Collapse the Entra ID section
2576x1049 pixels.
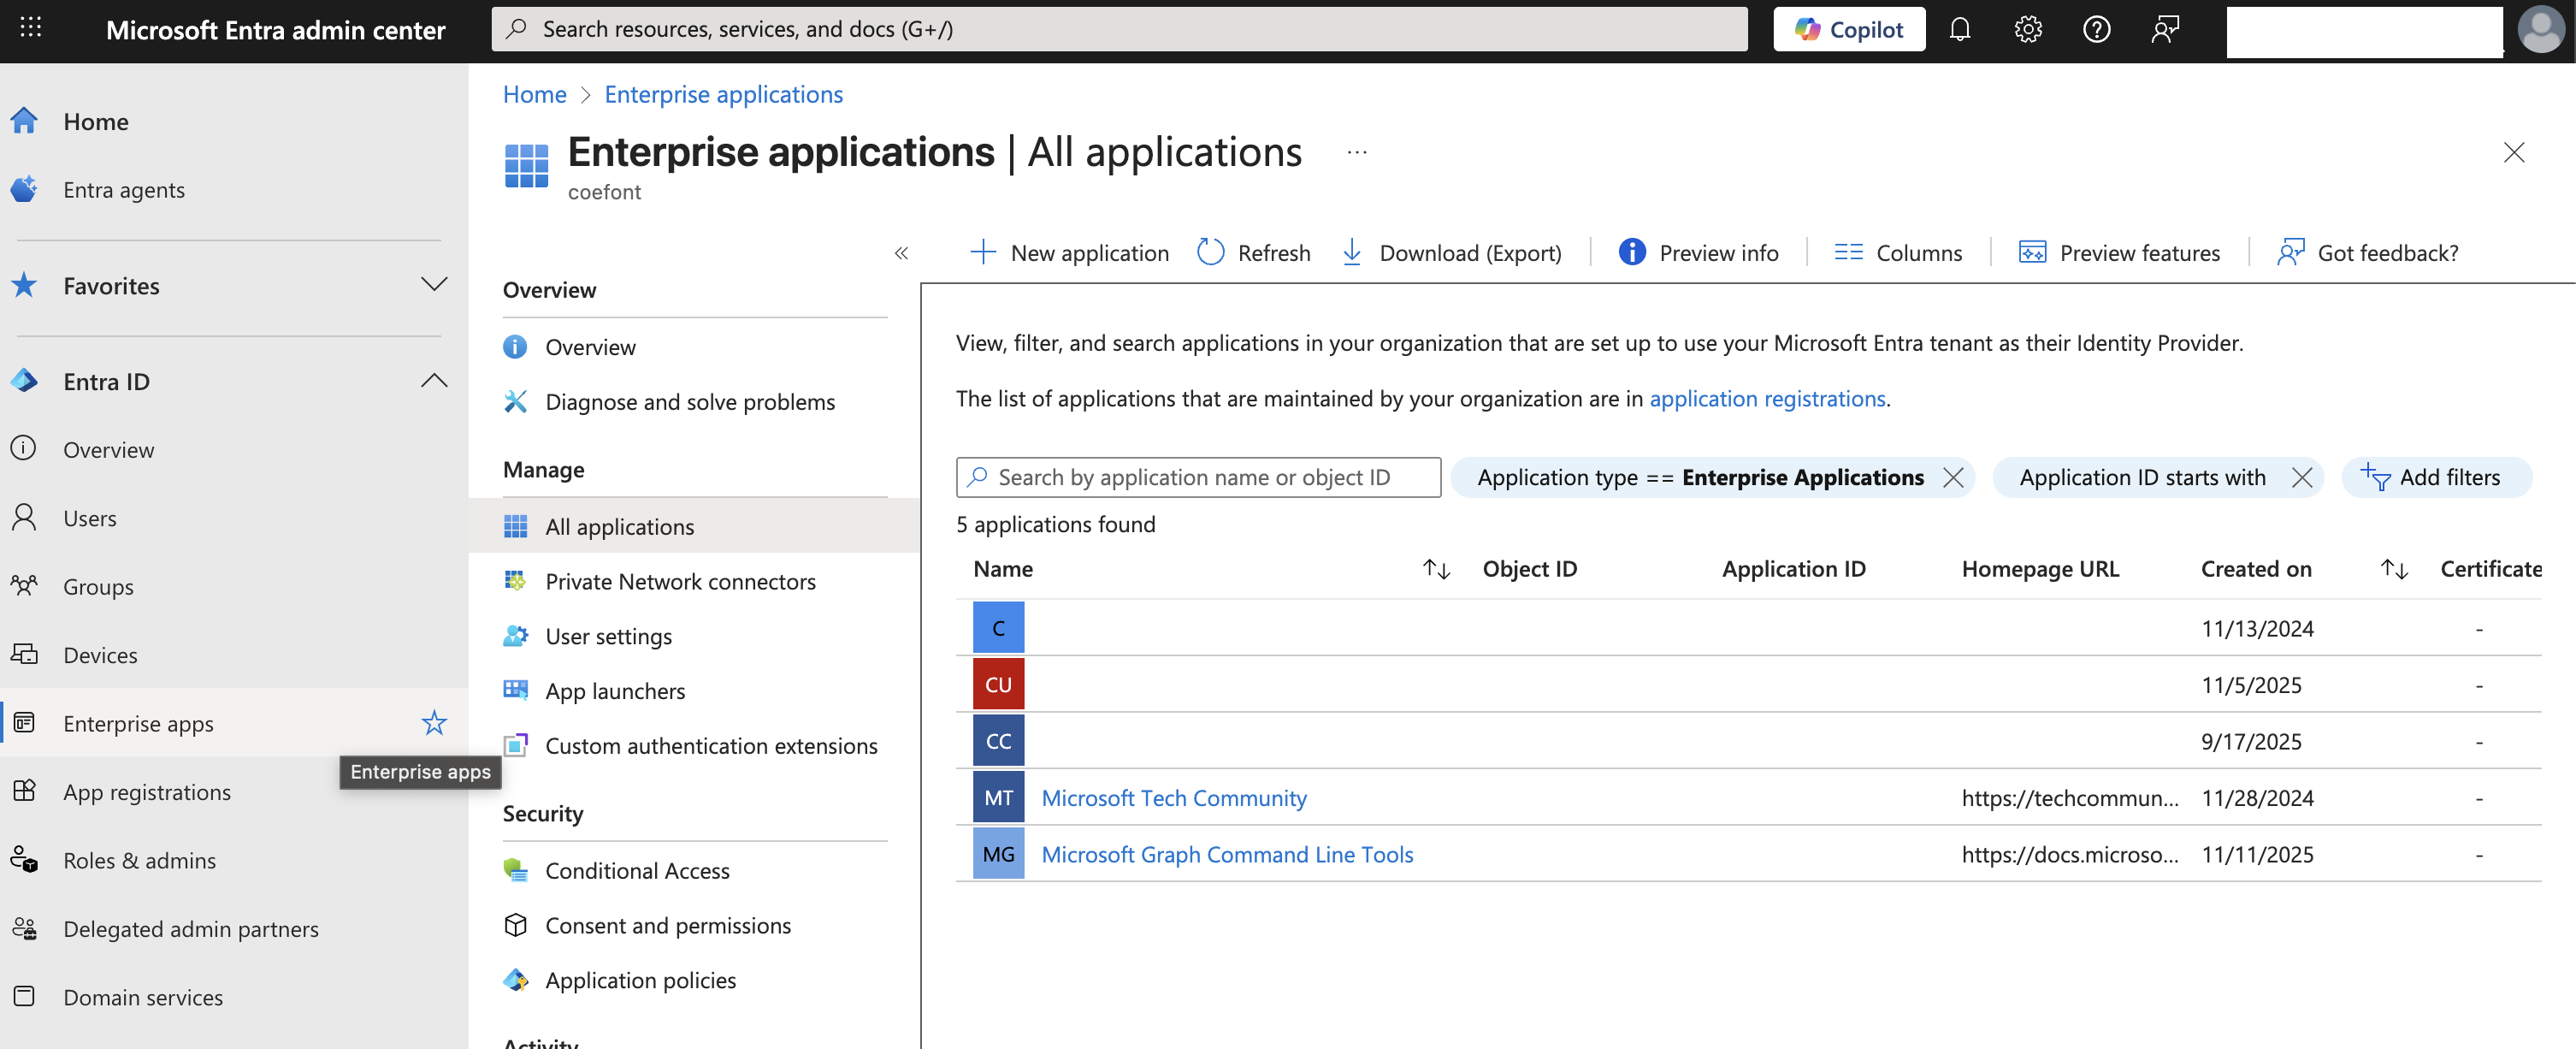(x=433, y=381)
